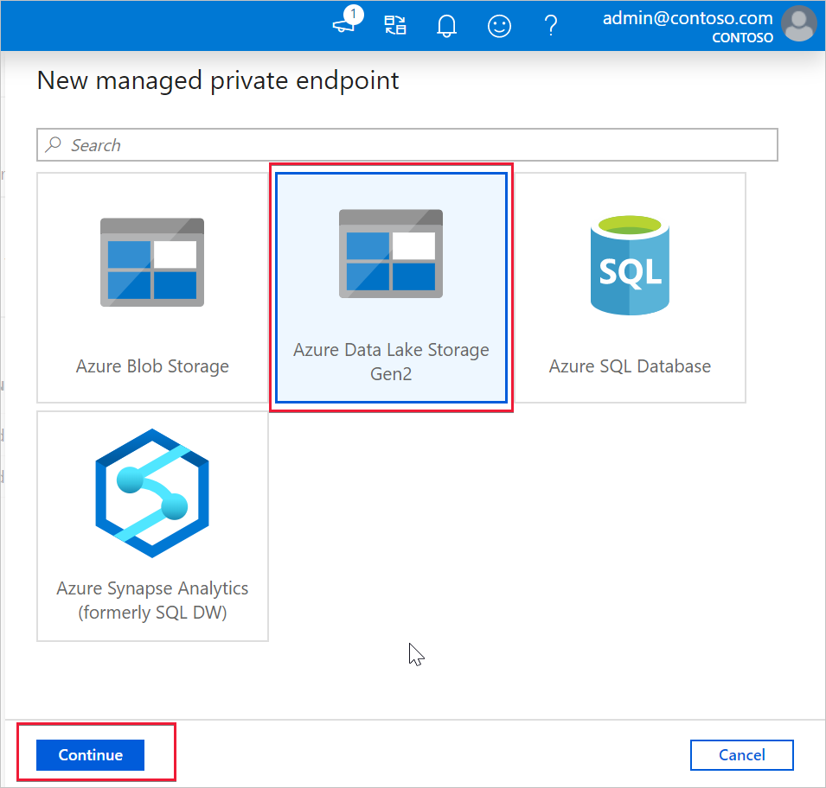
Task: Click the Azure Blob Storage icon
Action: click(x=152, y=262)
